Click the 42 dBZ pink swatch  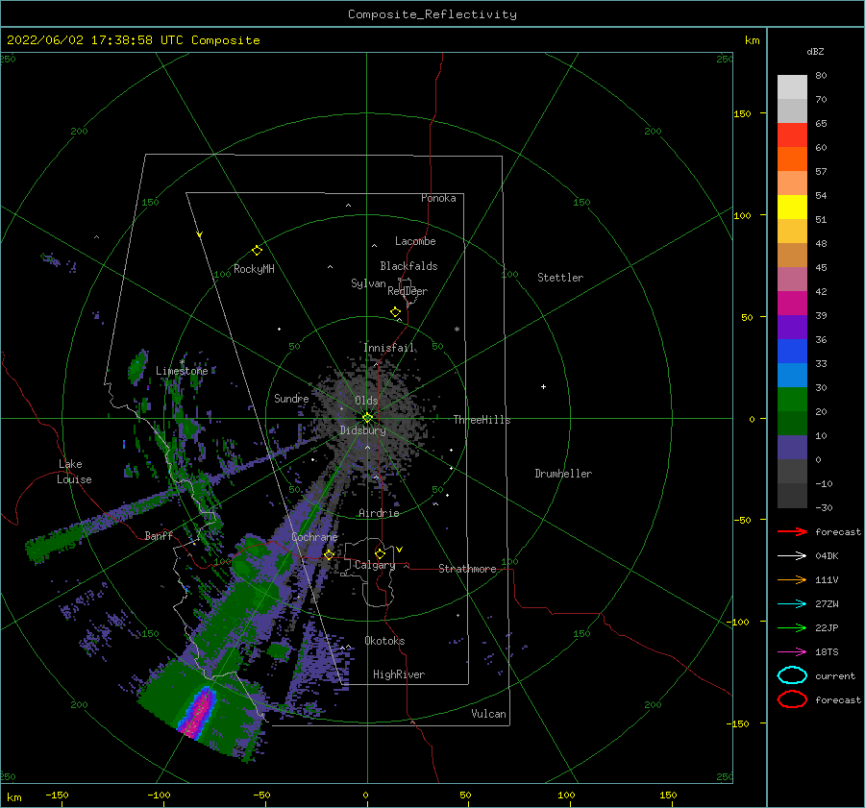click(x=792, y=279)
